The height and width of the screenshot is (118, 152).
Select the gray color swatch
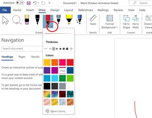click(63, 86)
